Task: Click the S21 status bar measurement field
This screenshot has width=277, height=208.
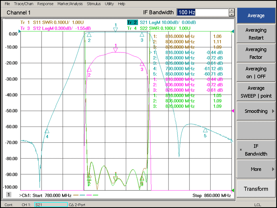Action: [x=51, y=205]
